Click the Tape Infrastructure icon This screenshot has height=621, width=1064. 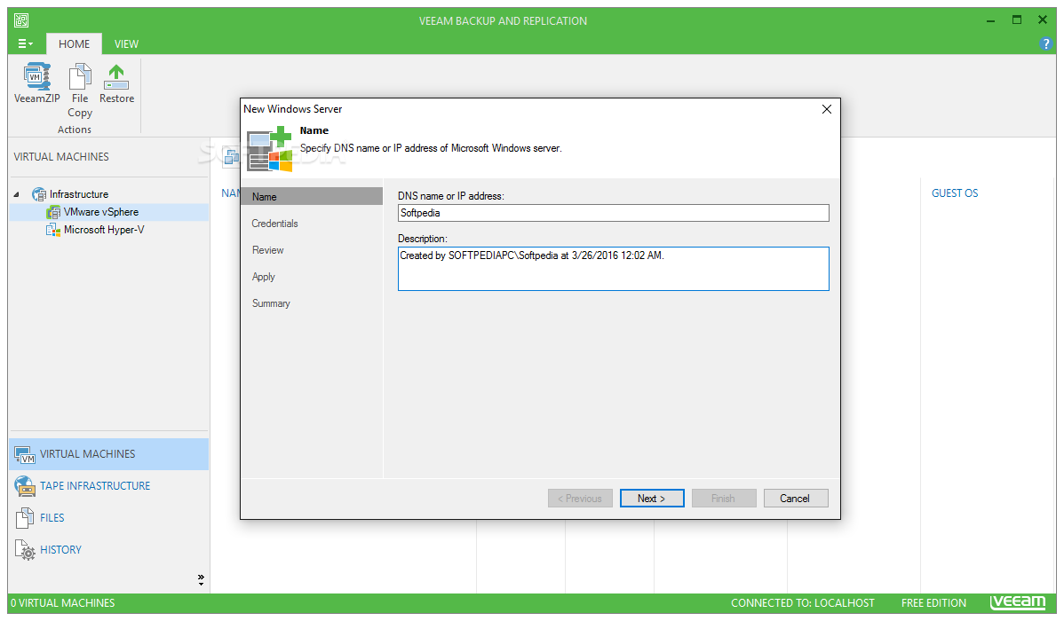click(25, 486)
